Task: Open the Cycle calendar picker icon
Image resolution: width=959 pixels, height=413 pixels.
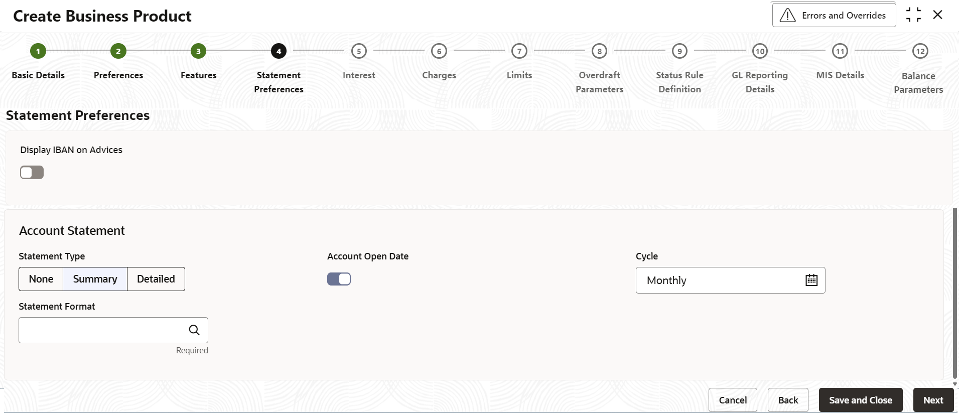Action: coord(811,281)
